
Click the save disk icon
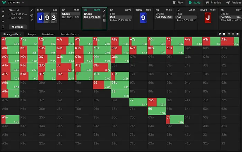[x=3, y=16]
